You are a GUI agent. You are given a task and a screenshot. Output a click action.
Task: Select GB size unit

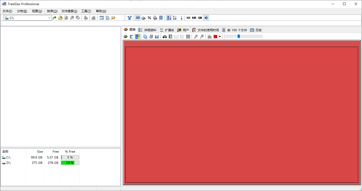pos(200,18)
